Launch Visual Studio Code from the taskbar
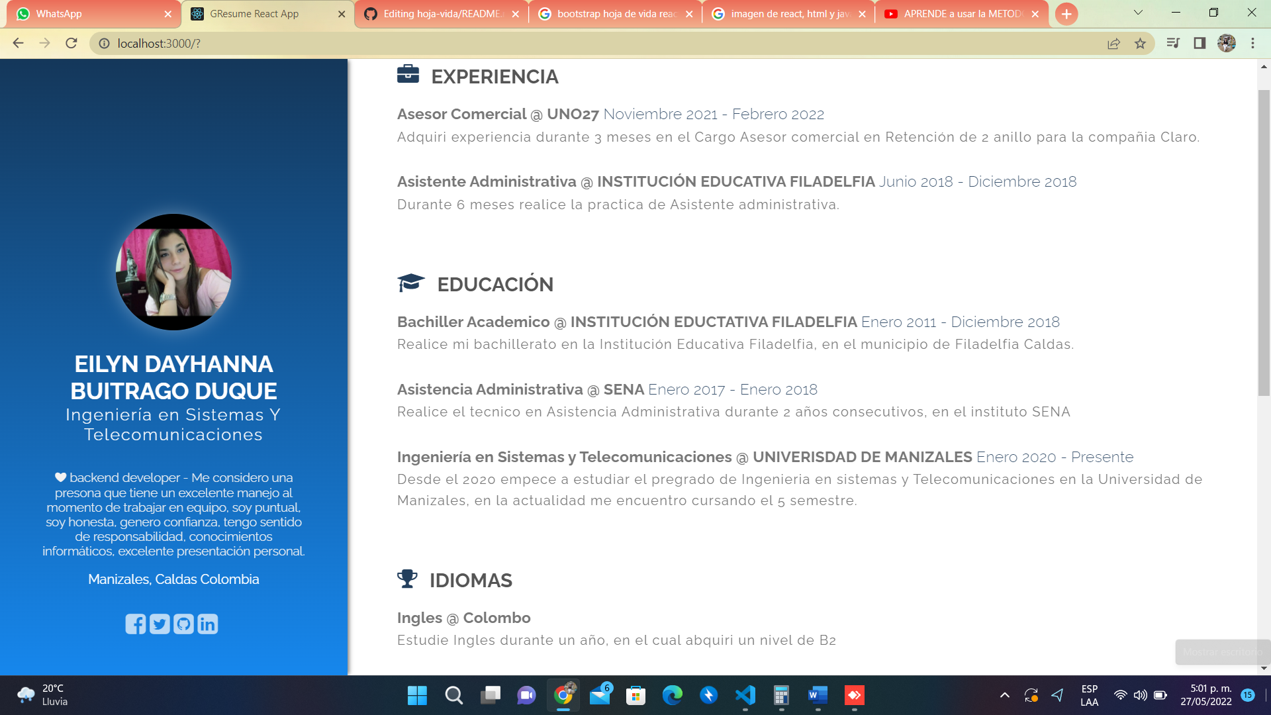Viewport: 1271px width, 715px height. pyautogui.click(x=745, y=696)
